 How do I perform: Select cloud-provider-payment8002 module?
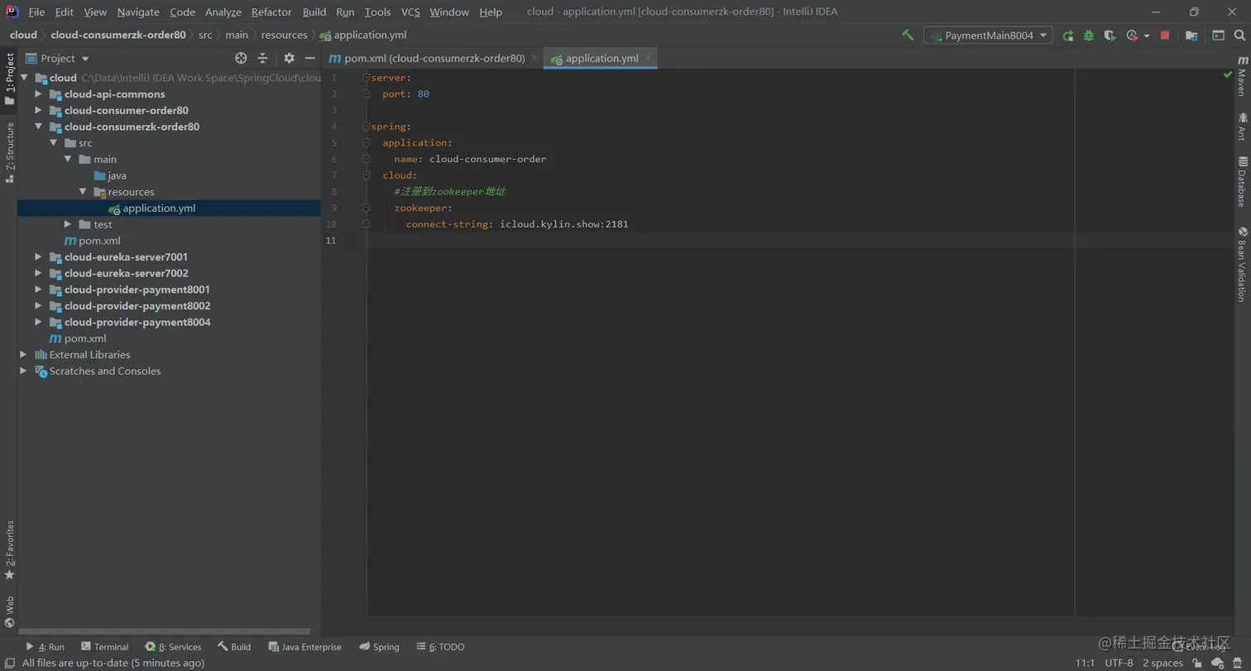(x=137, y=306)
